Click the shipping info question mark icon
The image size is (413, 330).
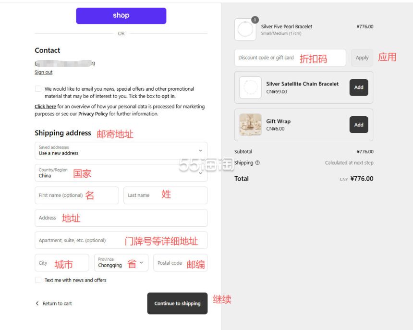(258, 163)
